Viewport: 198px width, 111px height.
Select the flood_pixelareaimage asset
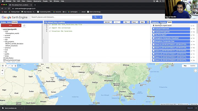pos(12,60)
